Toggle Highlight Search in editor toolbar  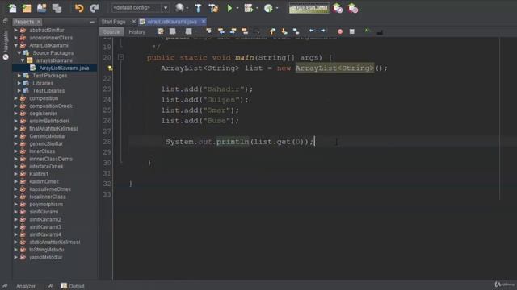(x=245, y=31)
